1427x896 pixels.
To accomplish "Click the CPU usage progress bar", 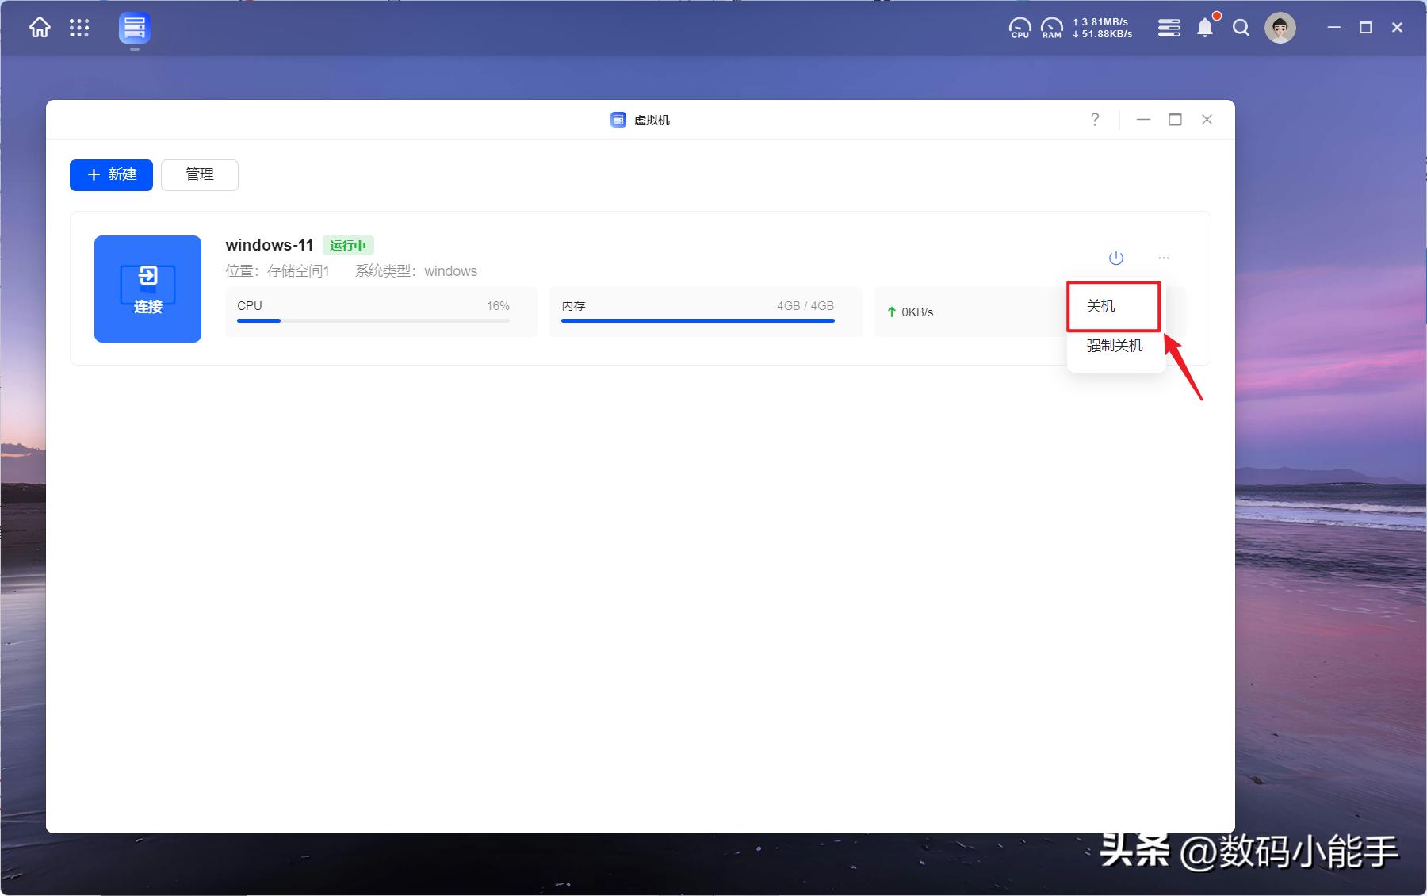I will (x=373, y=320).
